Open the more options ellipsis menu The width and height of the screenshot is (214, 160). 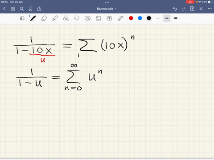(x=210, y=9)
